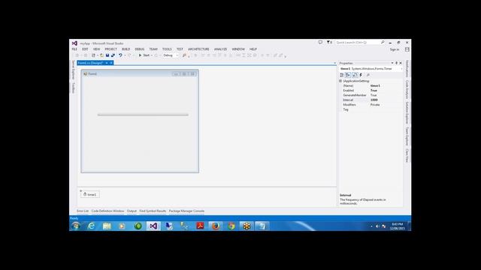Click the Properties page icon in Properties panel
The width and height of the screenshot is (481, 270).
click(355, 75)
